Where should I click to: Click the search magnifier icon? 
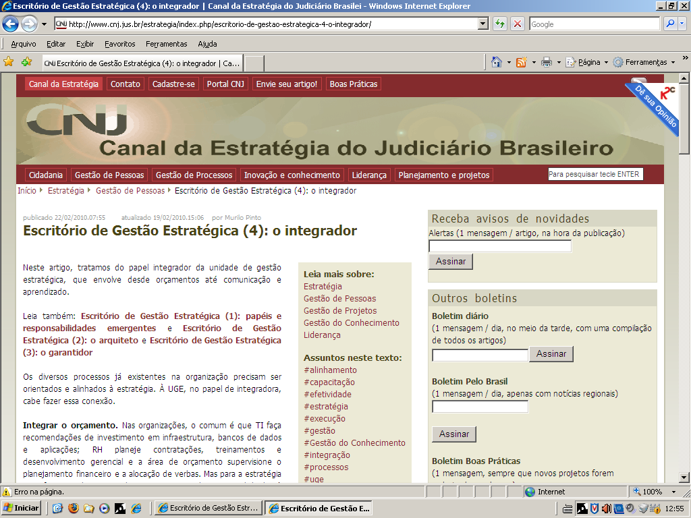(670, 24)
